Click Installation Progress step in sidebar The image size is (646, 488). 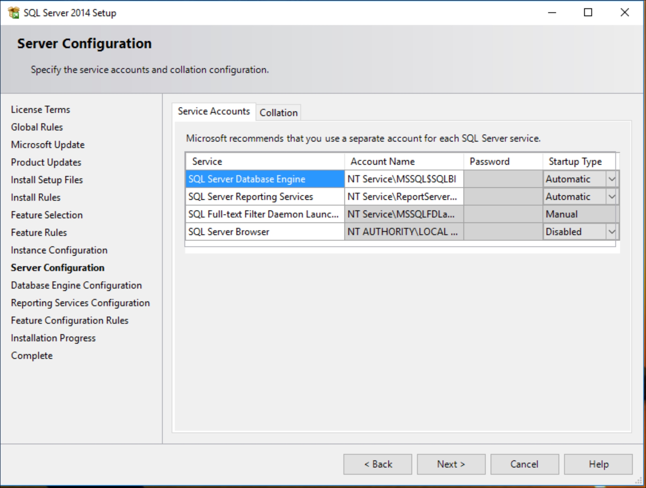[53, 338]
